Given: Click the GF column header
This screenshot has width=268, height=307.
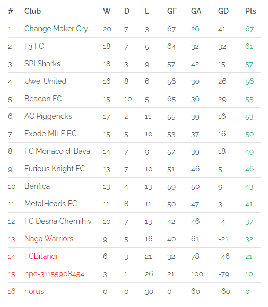Looking at the screenshot, I should click(172, 11).
